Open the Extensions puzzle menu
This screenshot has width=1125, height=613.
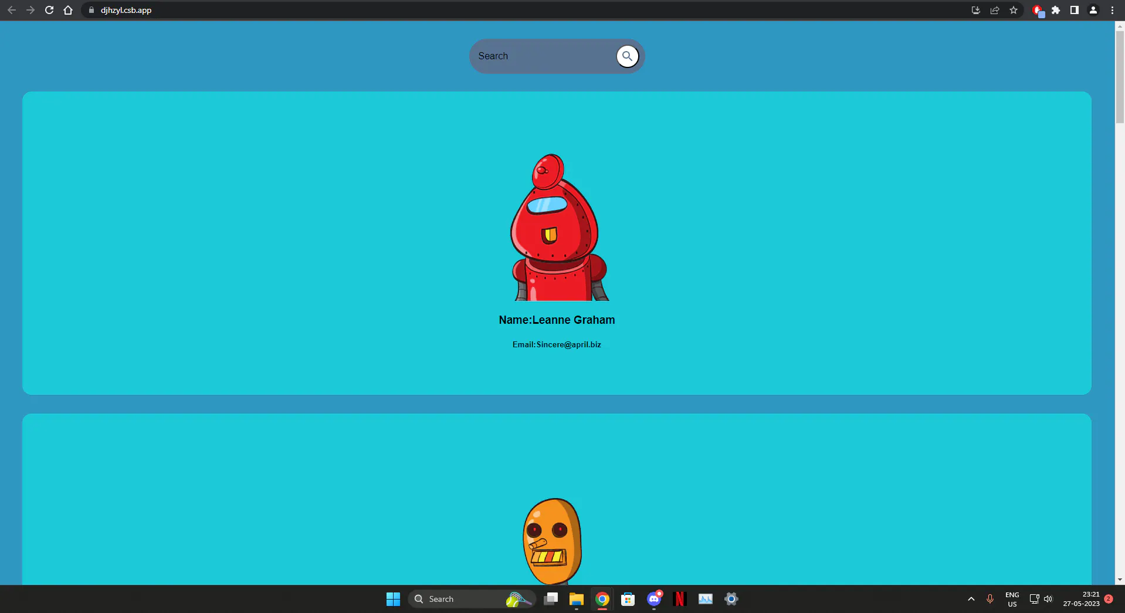(1056, 10)
